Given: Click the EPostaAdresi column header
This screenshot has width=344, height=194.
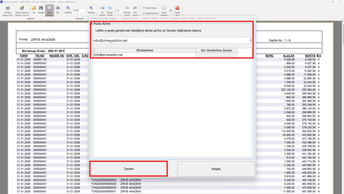Looking at the screenshot, I should (145, 50).
